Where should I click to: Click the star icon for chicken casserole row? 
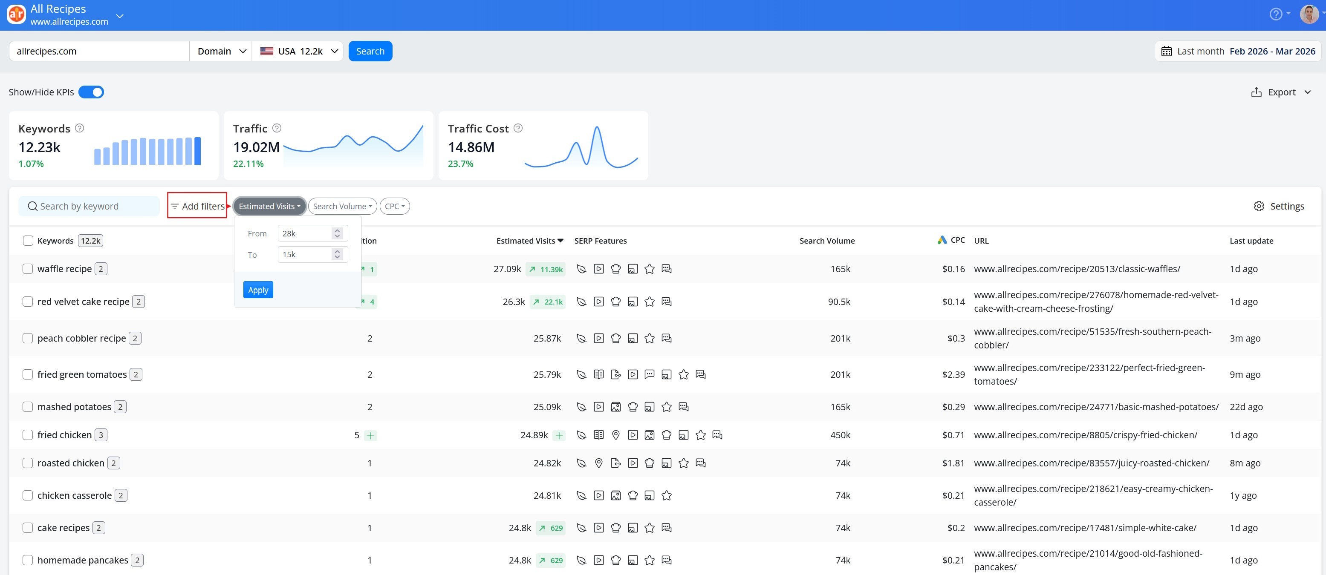(667, 496)
